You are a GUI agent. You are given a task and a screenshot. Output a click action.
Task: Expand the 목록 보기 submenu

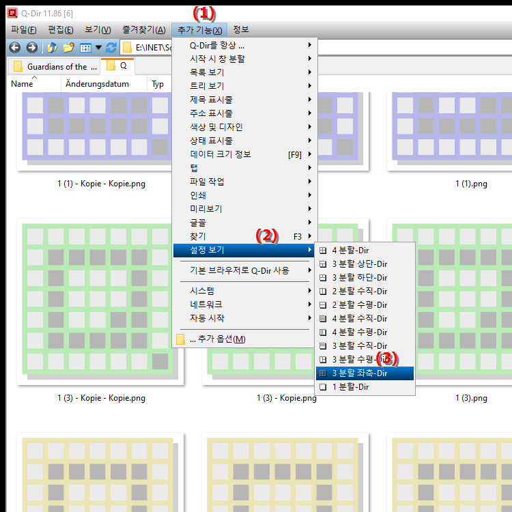point(244,72)
